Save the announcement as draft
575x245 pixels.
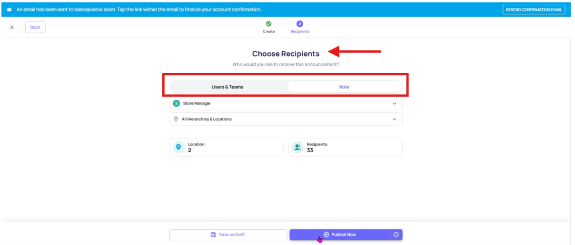[x=228, y=235]
